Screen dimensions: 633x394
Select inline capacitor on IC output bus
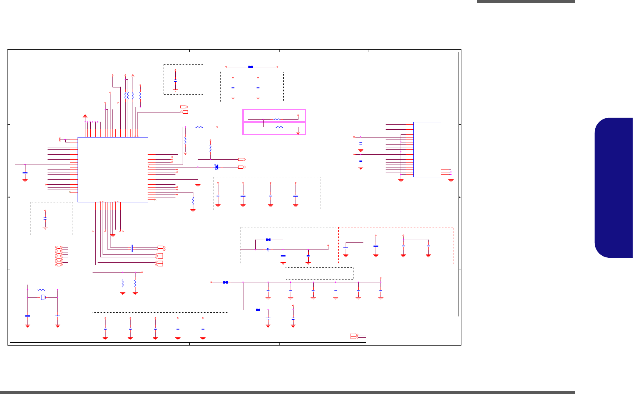pyautogui.click(x=132, y=248)
